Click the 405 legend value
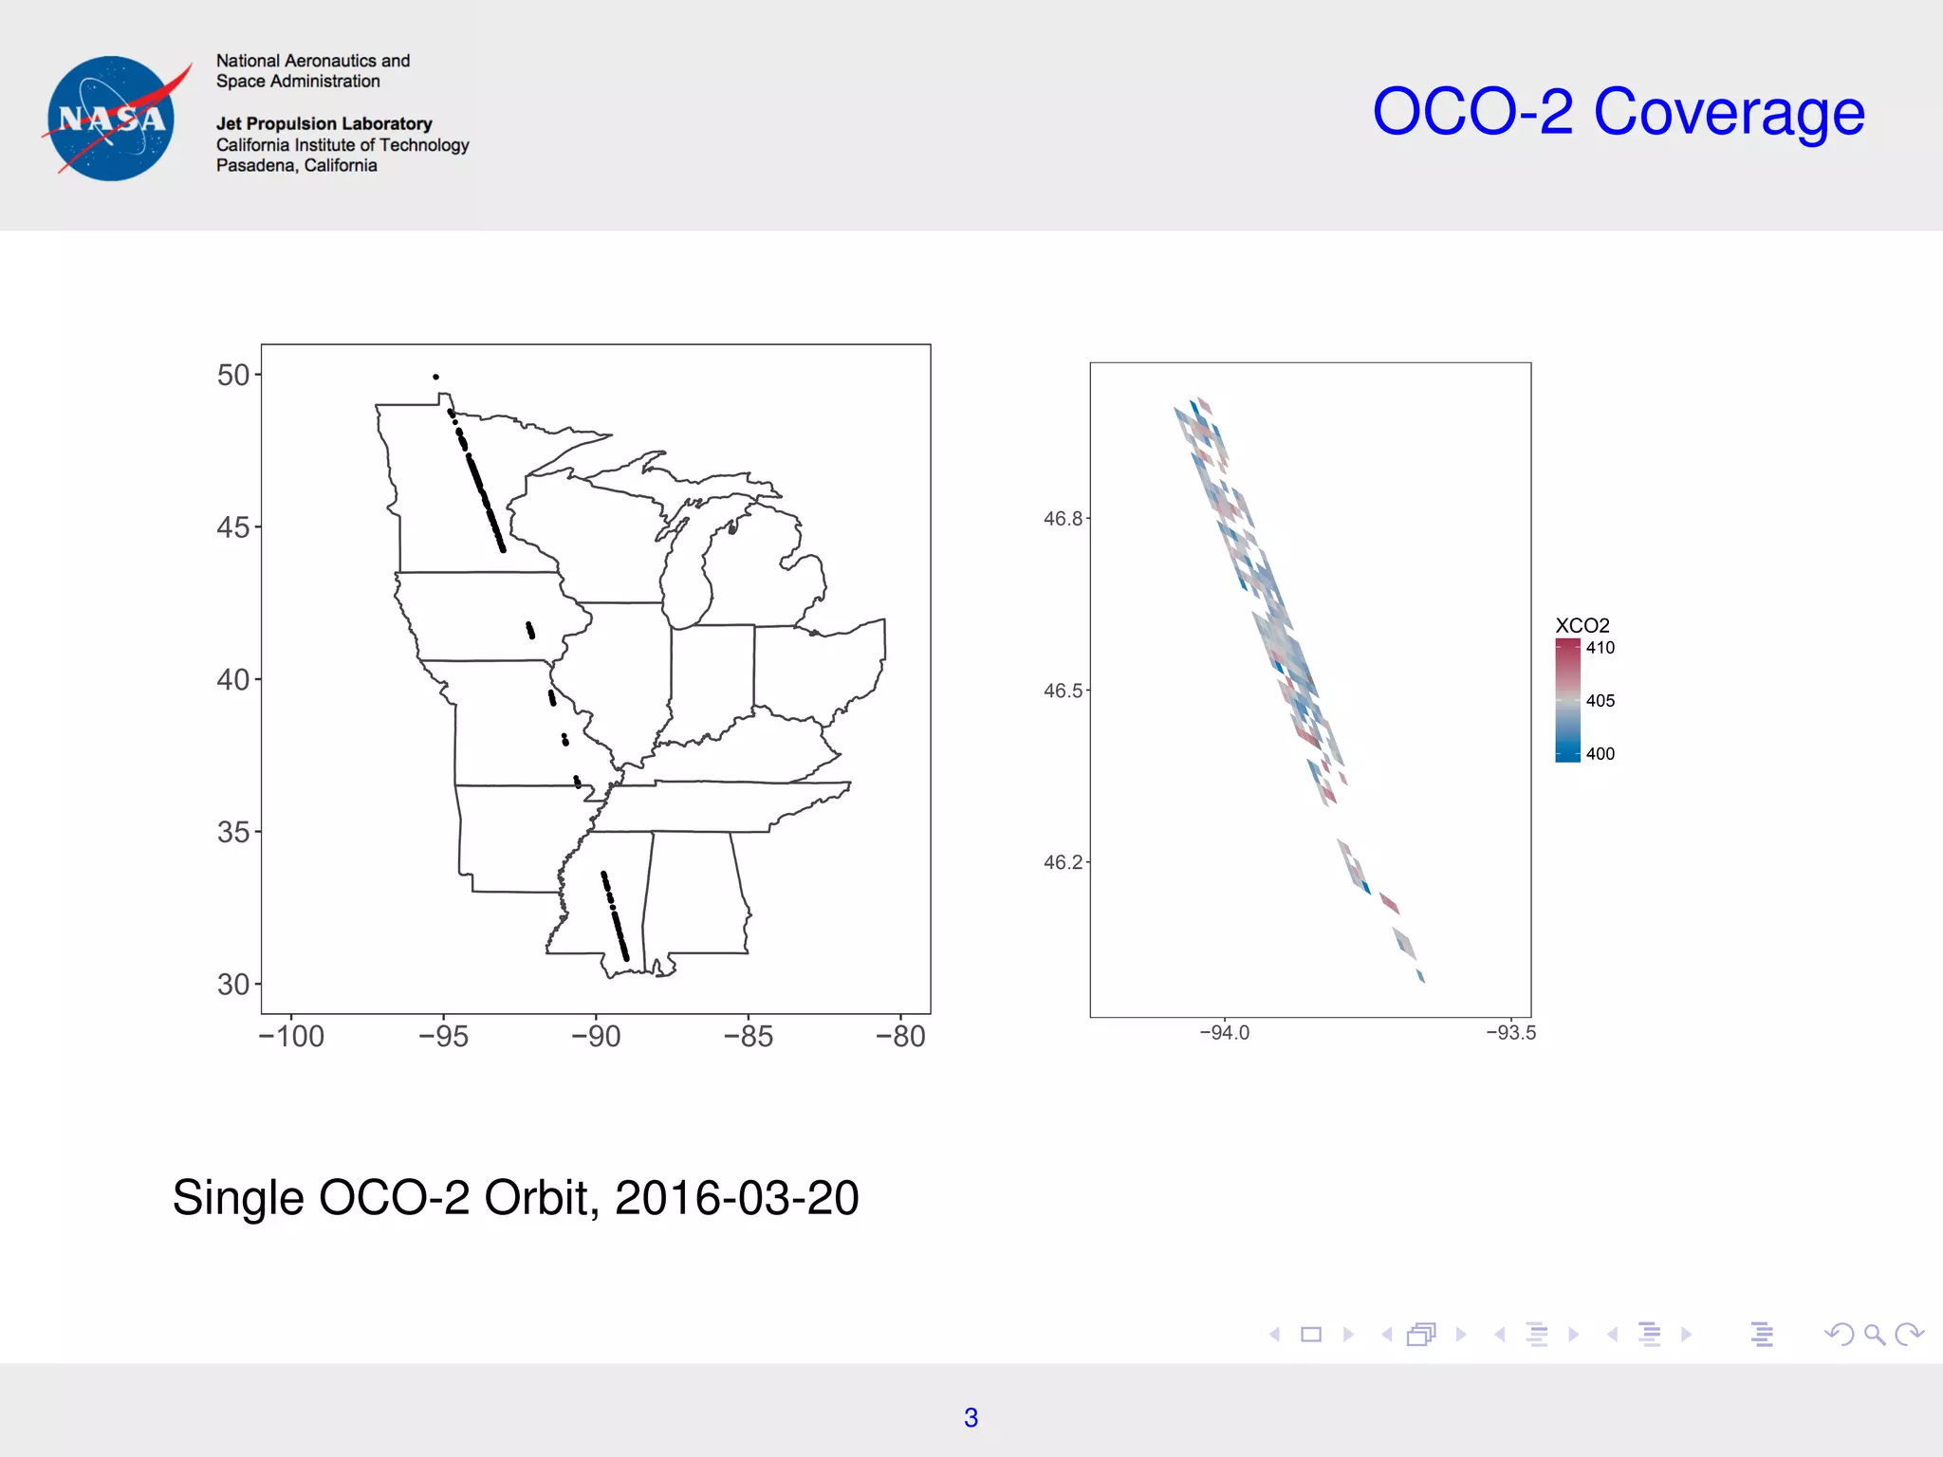This screenshot has height=1457, width=1943. (1601, 701)
